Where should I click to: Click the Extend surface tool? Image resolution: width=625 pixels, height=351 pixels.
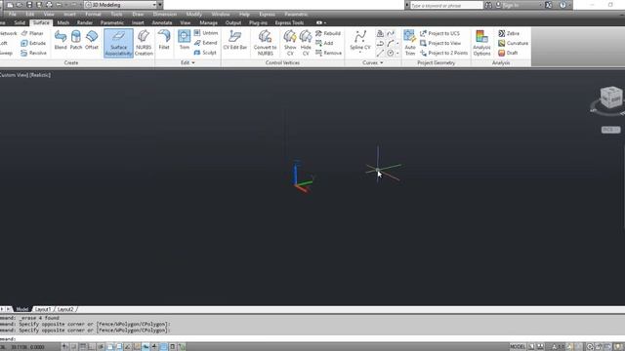(206, 43)
